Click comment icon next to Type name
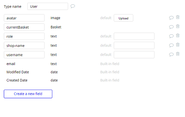Viewport: 185px width, 117px height. coord(73,6)
